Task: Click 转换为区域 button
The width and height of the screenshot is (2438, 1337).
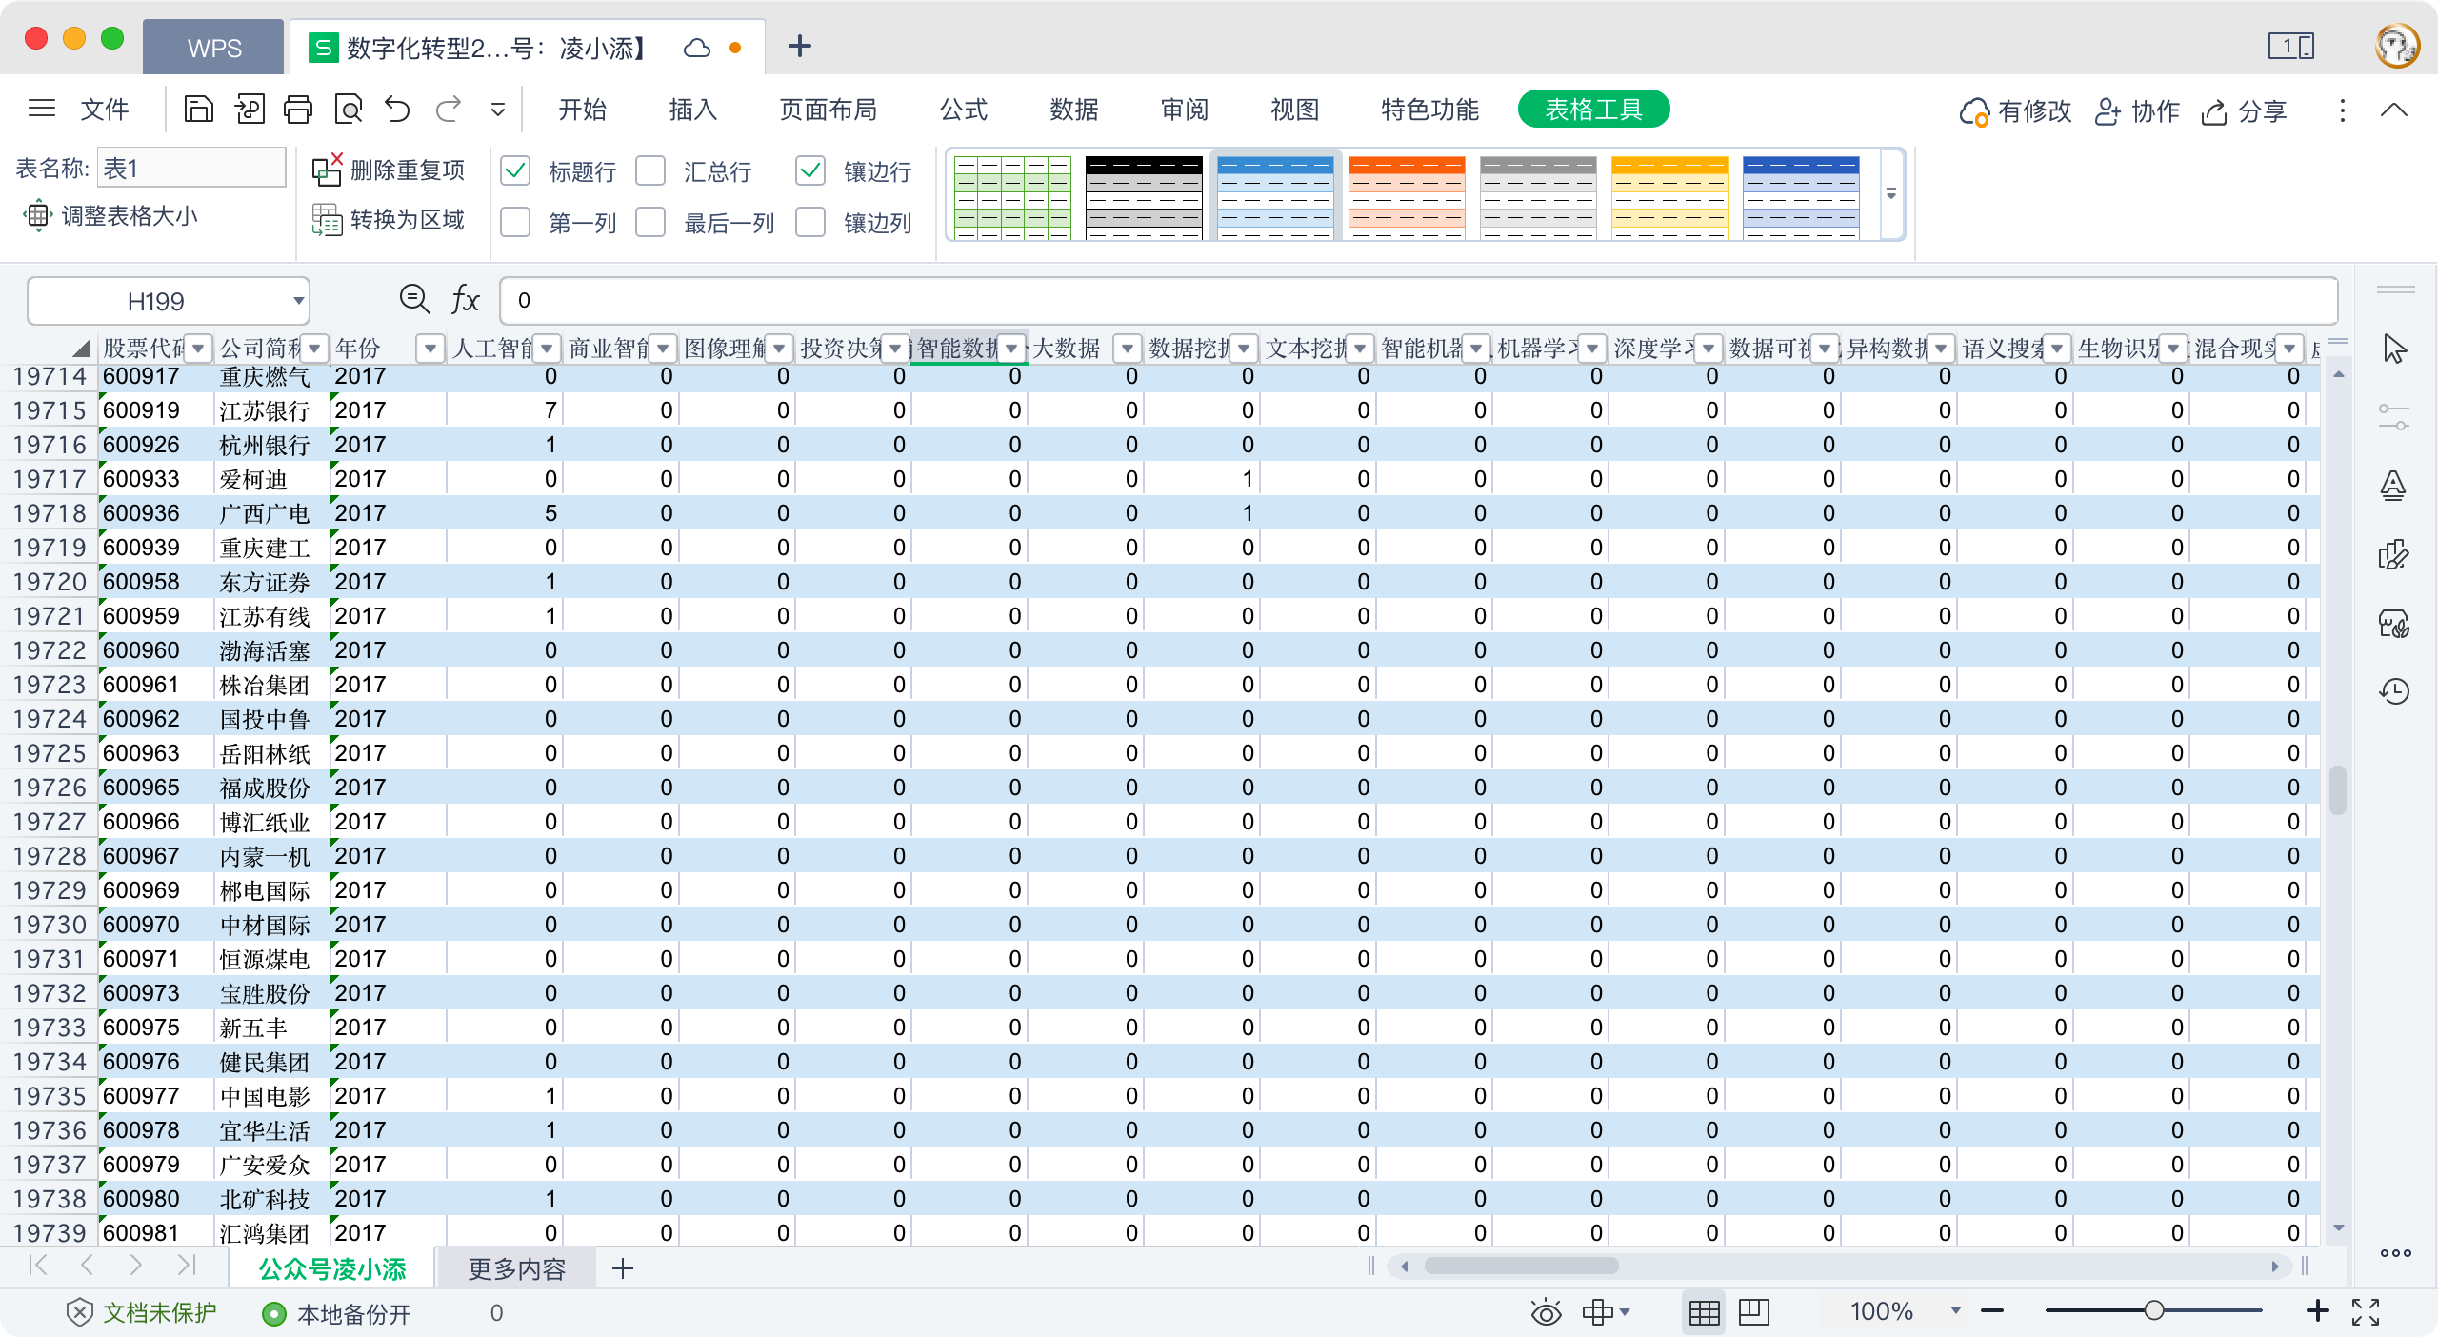Action: (x=389, y=220)
